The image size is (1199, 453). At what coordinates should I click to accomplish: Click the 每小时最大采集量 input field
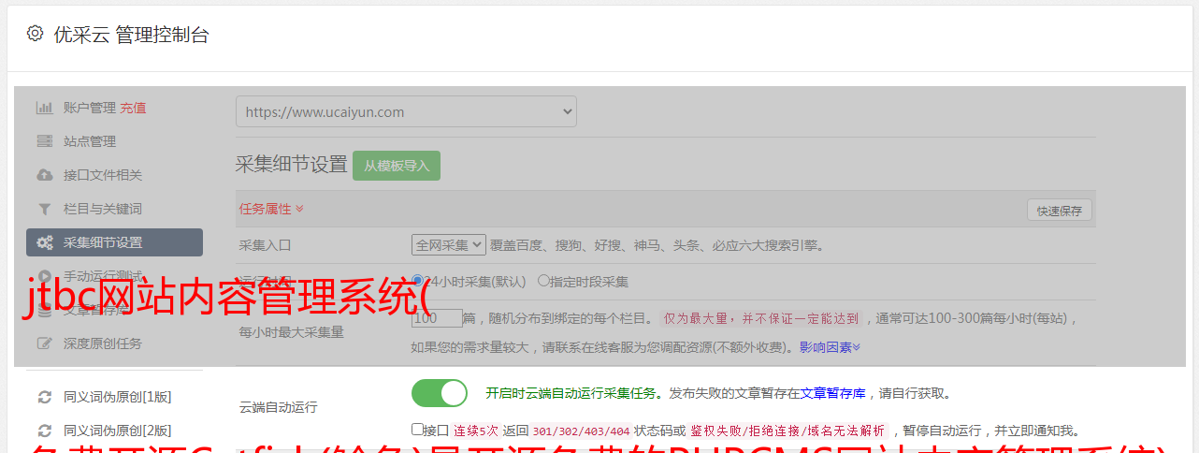(x=437, y=317)
